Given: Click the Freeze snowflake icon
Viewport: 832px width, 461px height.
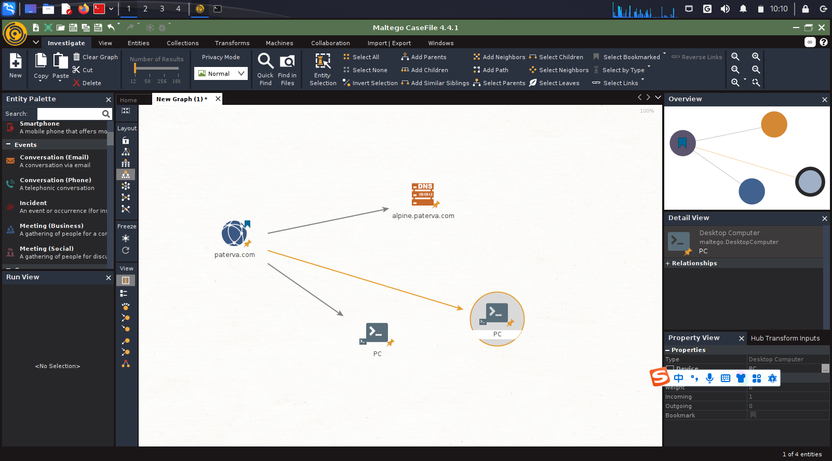Looking at the screenshot, I should (126, 238).
